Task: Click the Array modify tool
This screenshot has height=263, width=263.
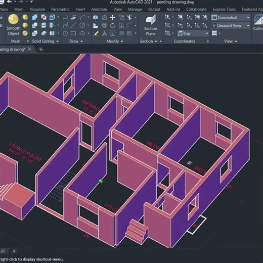Action: coord(129,33)
